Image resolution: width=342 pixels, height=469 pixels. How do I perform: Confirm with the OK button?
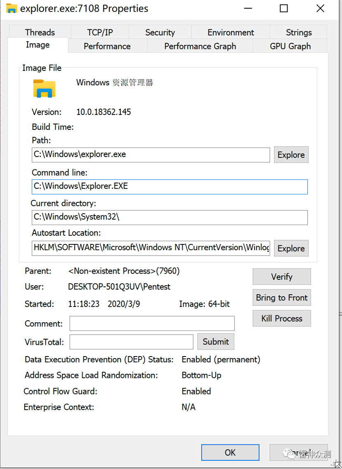230,453
